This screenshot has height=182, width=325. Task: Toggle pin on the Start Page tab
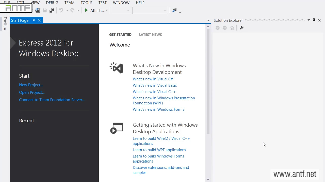[x=33, y=20]
